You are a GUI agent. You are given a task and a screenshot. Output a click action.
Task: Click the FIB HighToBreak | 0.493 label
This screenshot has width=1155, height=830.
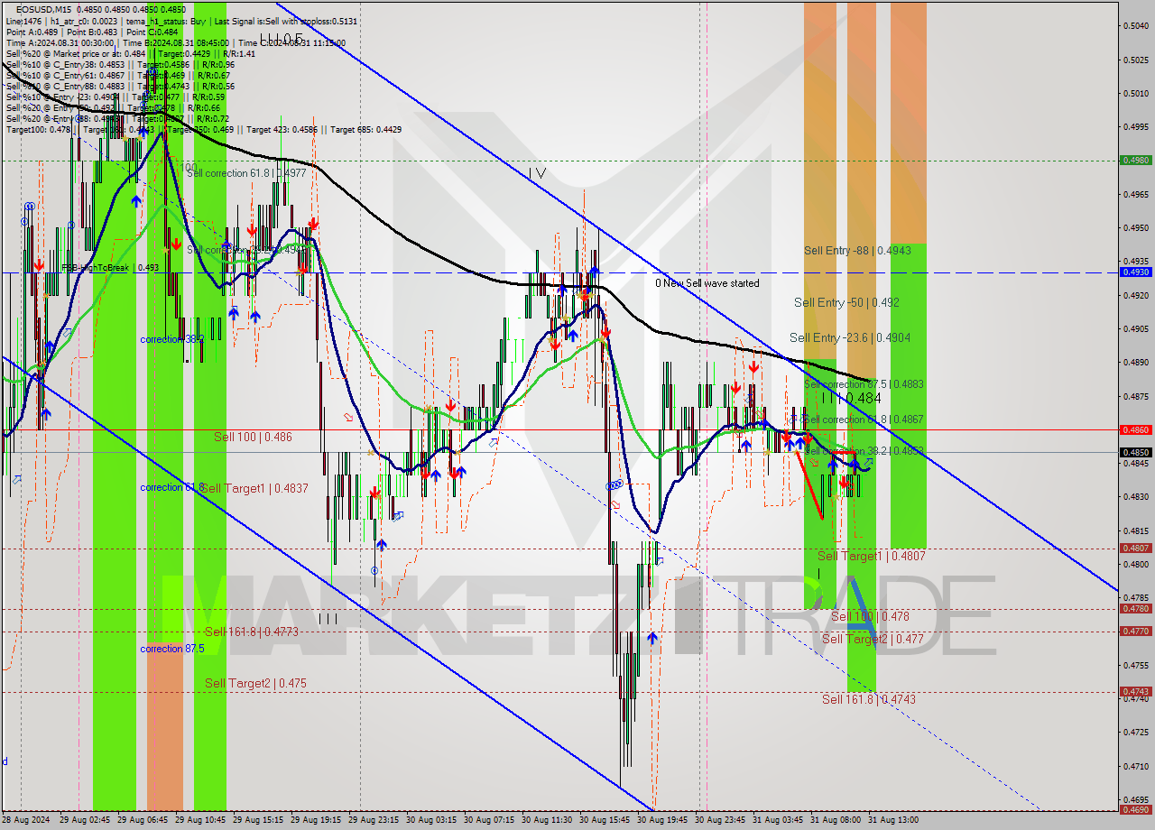click(99, 267)
